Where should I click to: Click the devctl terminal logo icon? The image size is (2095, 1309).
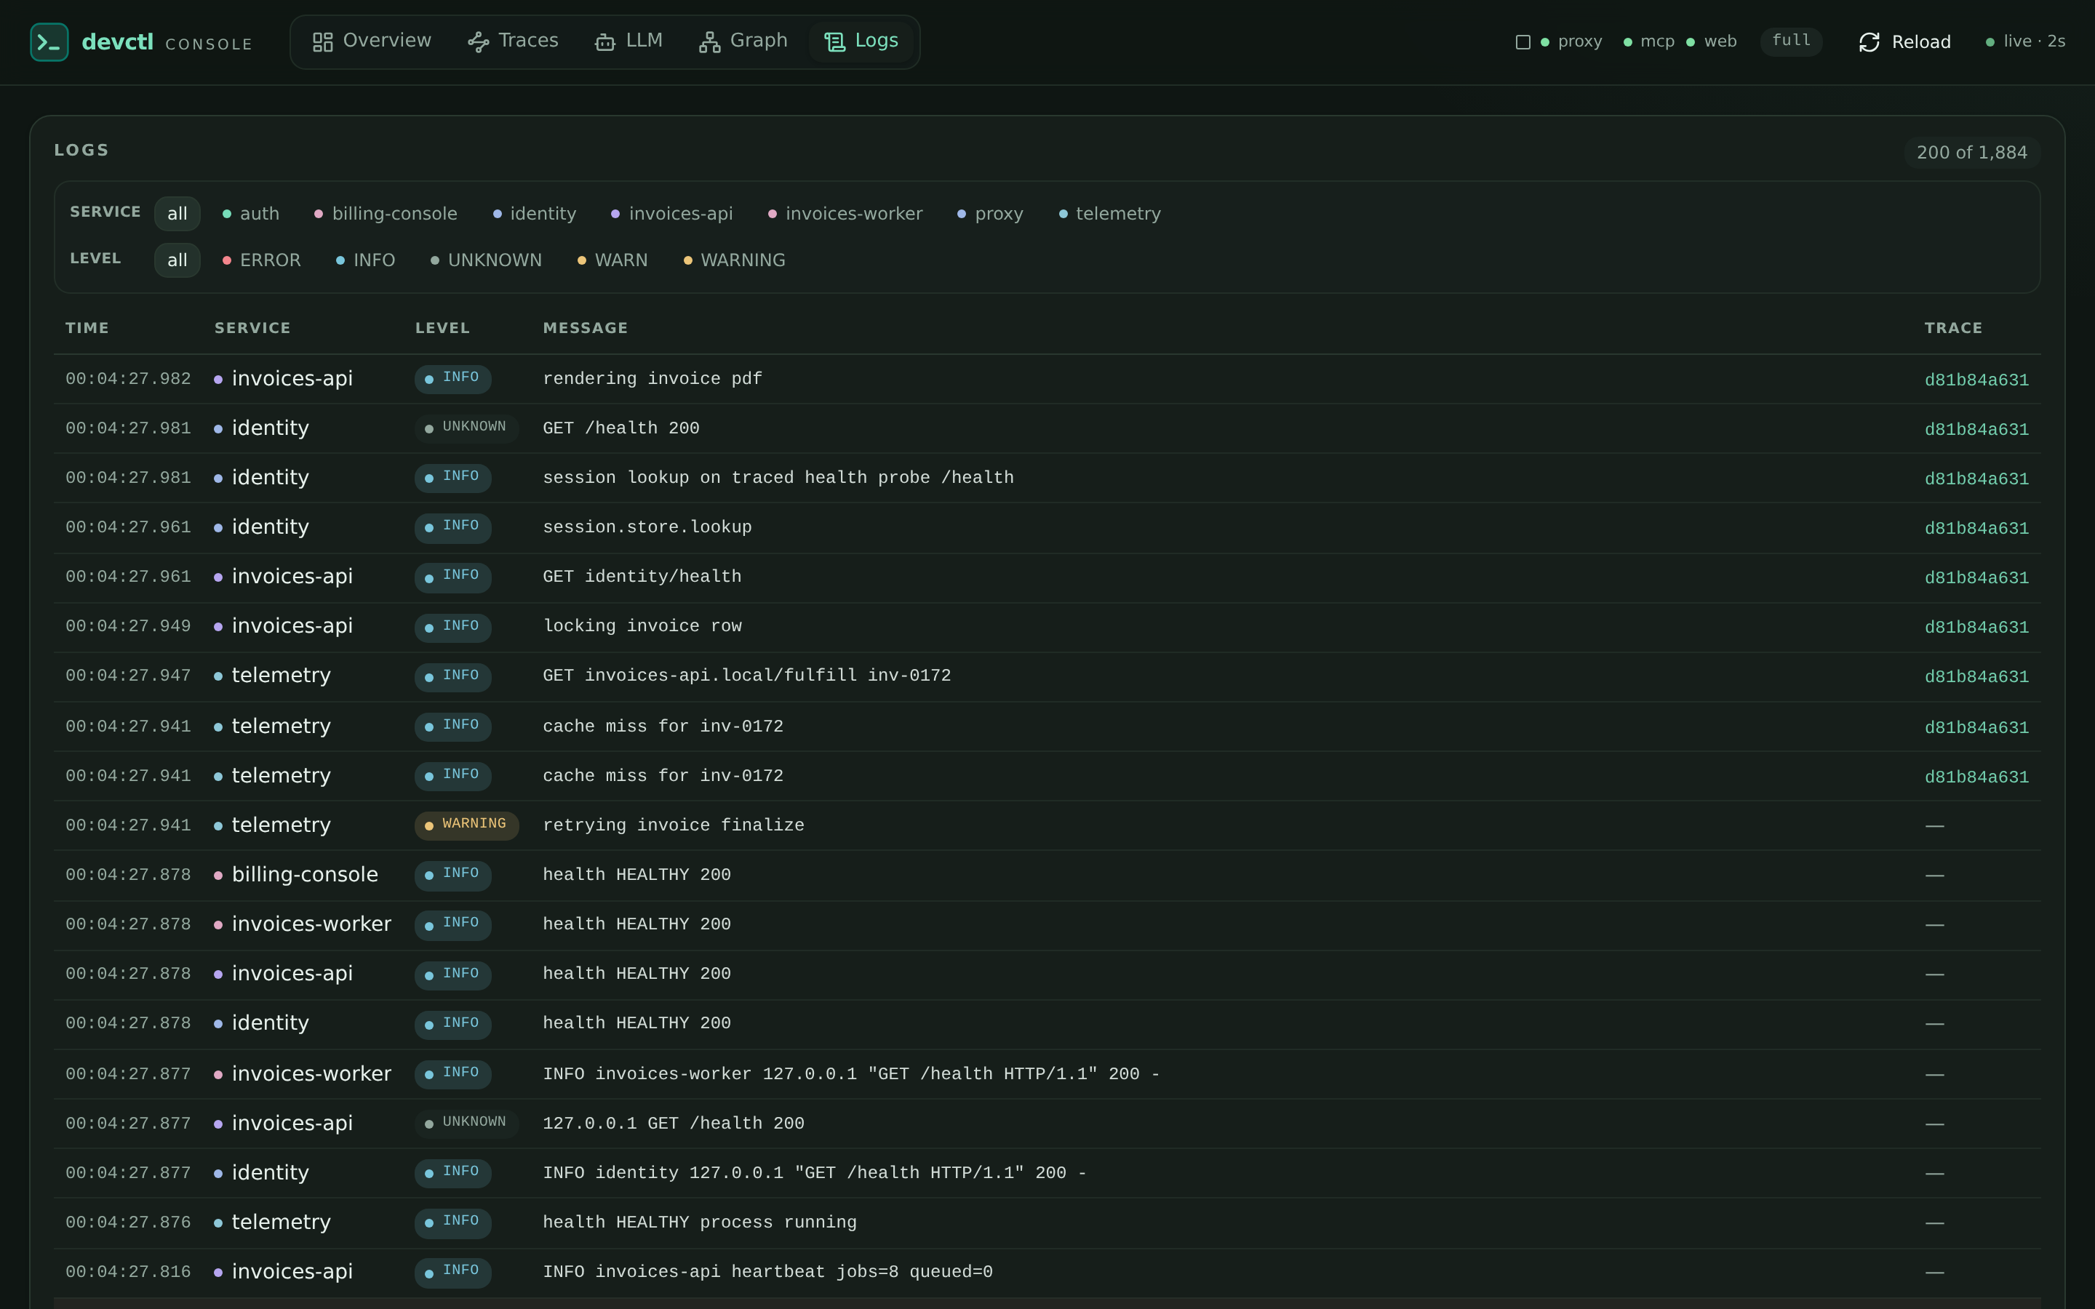point(49,41)
